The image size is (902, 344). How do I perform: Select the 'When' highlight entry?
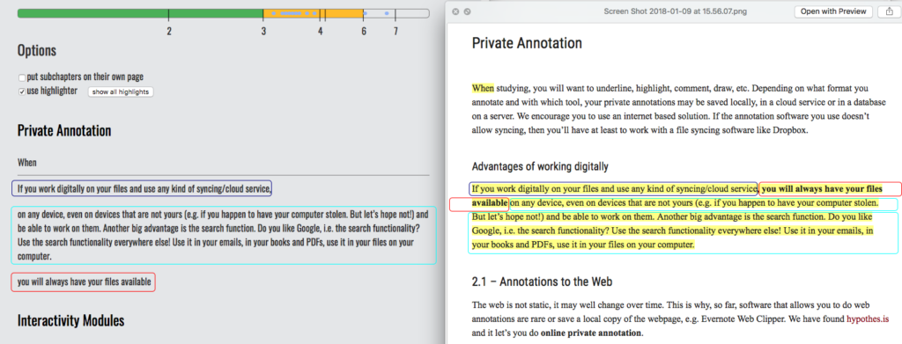(27, 163)
